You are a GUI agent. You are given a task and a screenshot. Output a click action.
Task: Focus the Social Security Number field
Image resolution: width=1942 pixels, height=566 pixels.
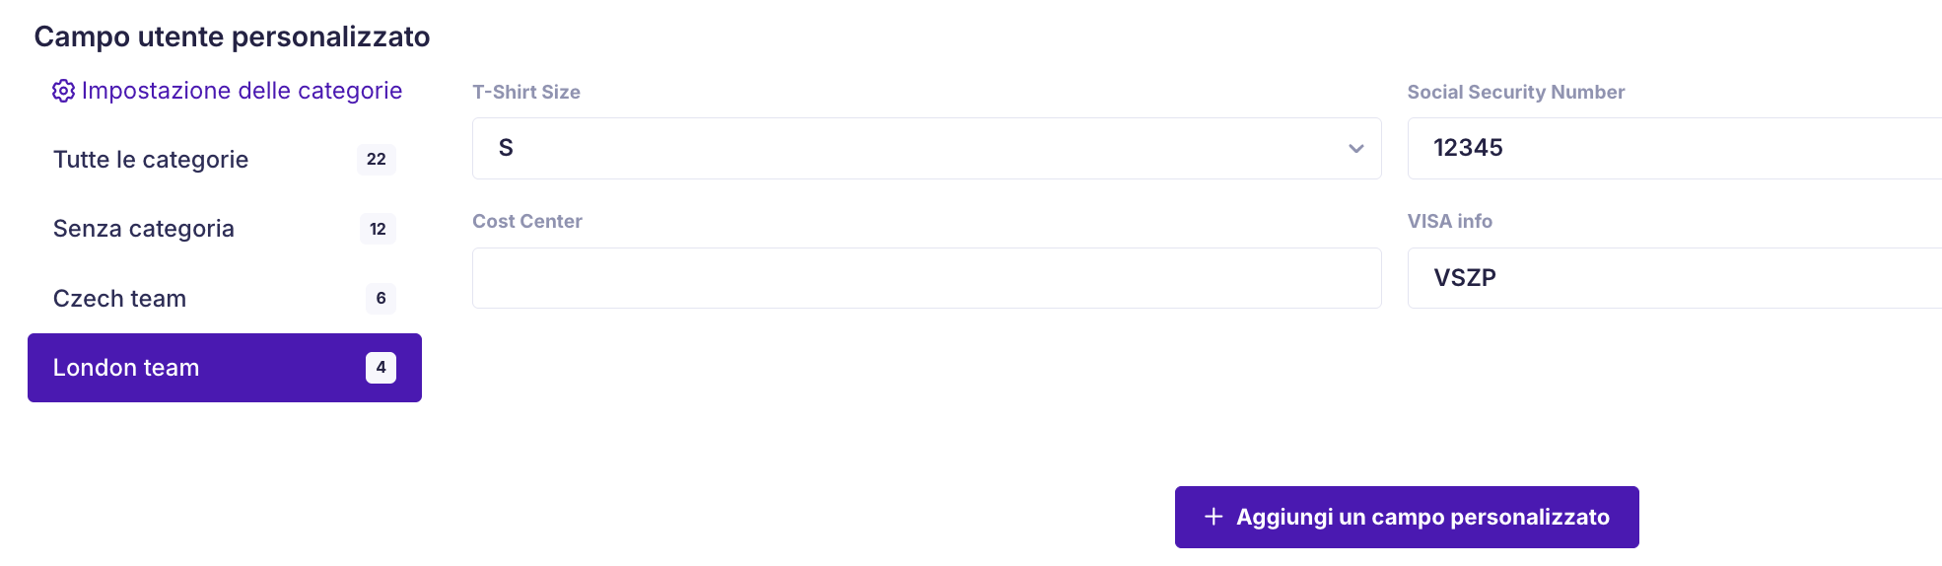coord(1675,148)
